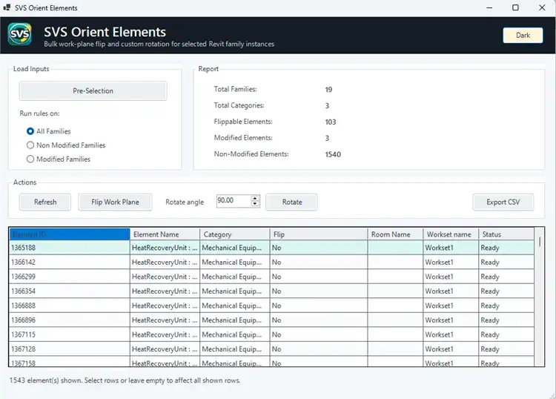556x399 pixels.
Task: Switch theme with the Dark button
Action: pos(523,36)
